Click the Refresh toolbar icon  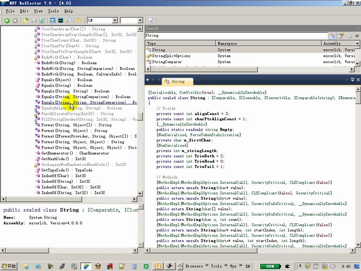point(42,21)
